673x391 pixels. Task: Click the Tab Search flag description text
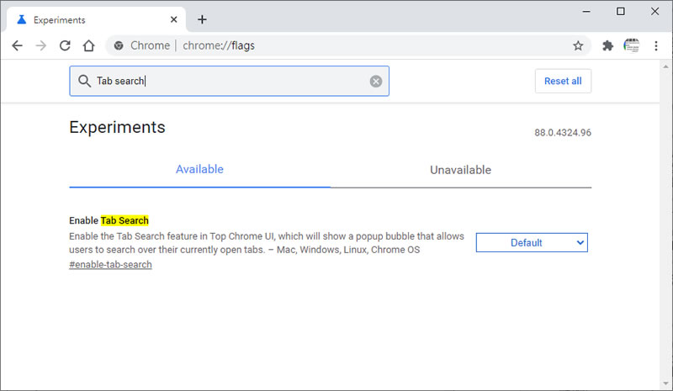click(267, 243)
